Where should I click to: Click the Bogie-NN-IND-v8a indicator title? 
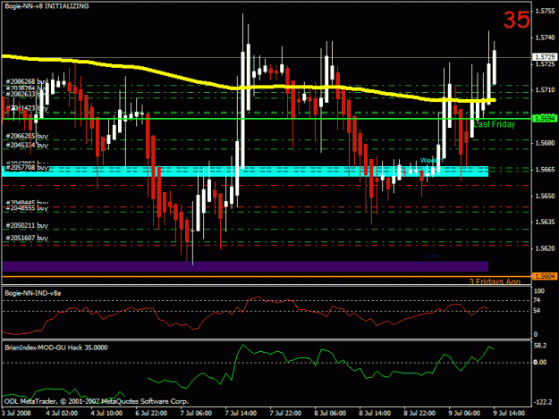pyautogui.click(x=33, y=293)
